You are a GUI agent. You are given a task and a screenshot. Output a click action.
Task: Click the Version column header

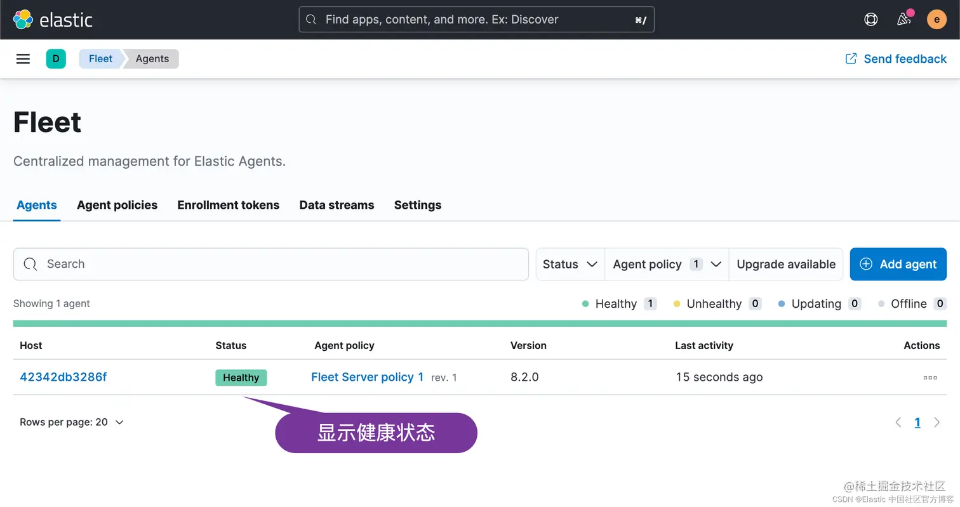click(x=528, y=345)
